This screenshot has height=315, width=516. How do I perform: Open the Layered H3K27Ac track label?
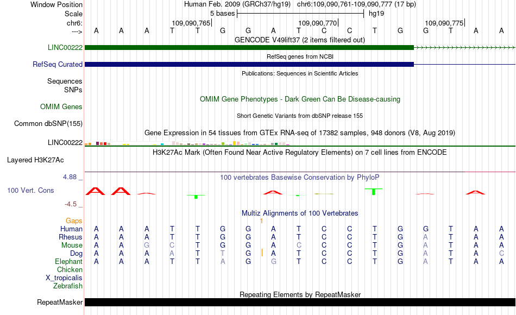[35, 160]
